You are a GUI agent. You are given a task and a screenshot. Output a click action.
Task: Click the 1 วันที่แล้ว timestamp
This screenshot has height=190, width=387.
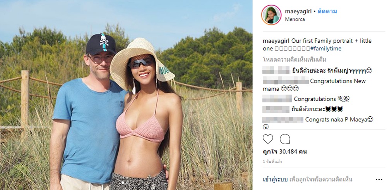[x=272, y=162]
